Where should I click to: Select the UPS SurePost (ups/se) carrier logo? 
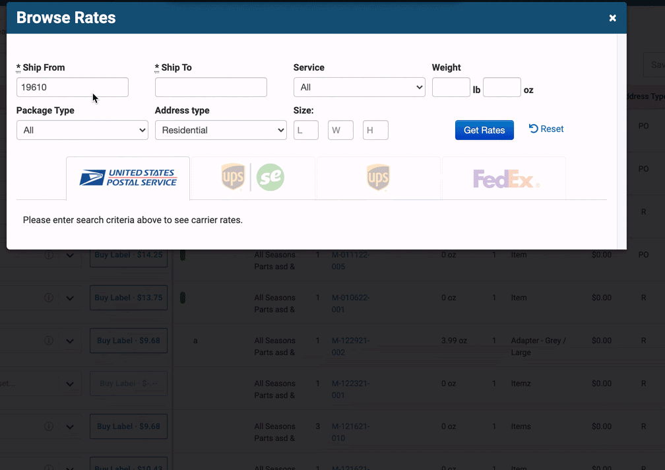tap(252, 177)
